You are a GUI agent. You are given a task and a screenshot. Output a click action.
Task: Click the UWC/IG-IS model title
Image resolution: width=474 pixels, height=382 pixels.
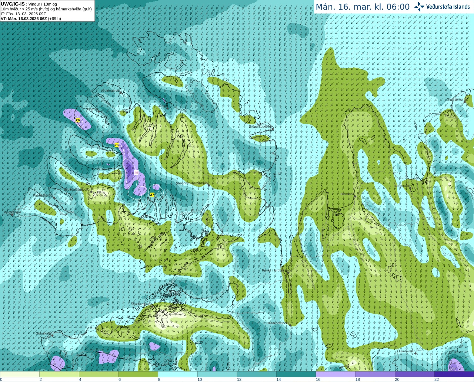coord(13,4)
